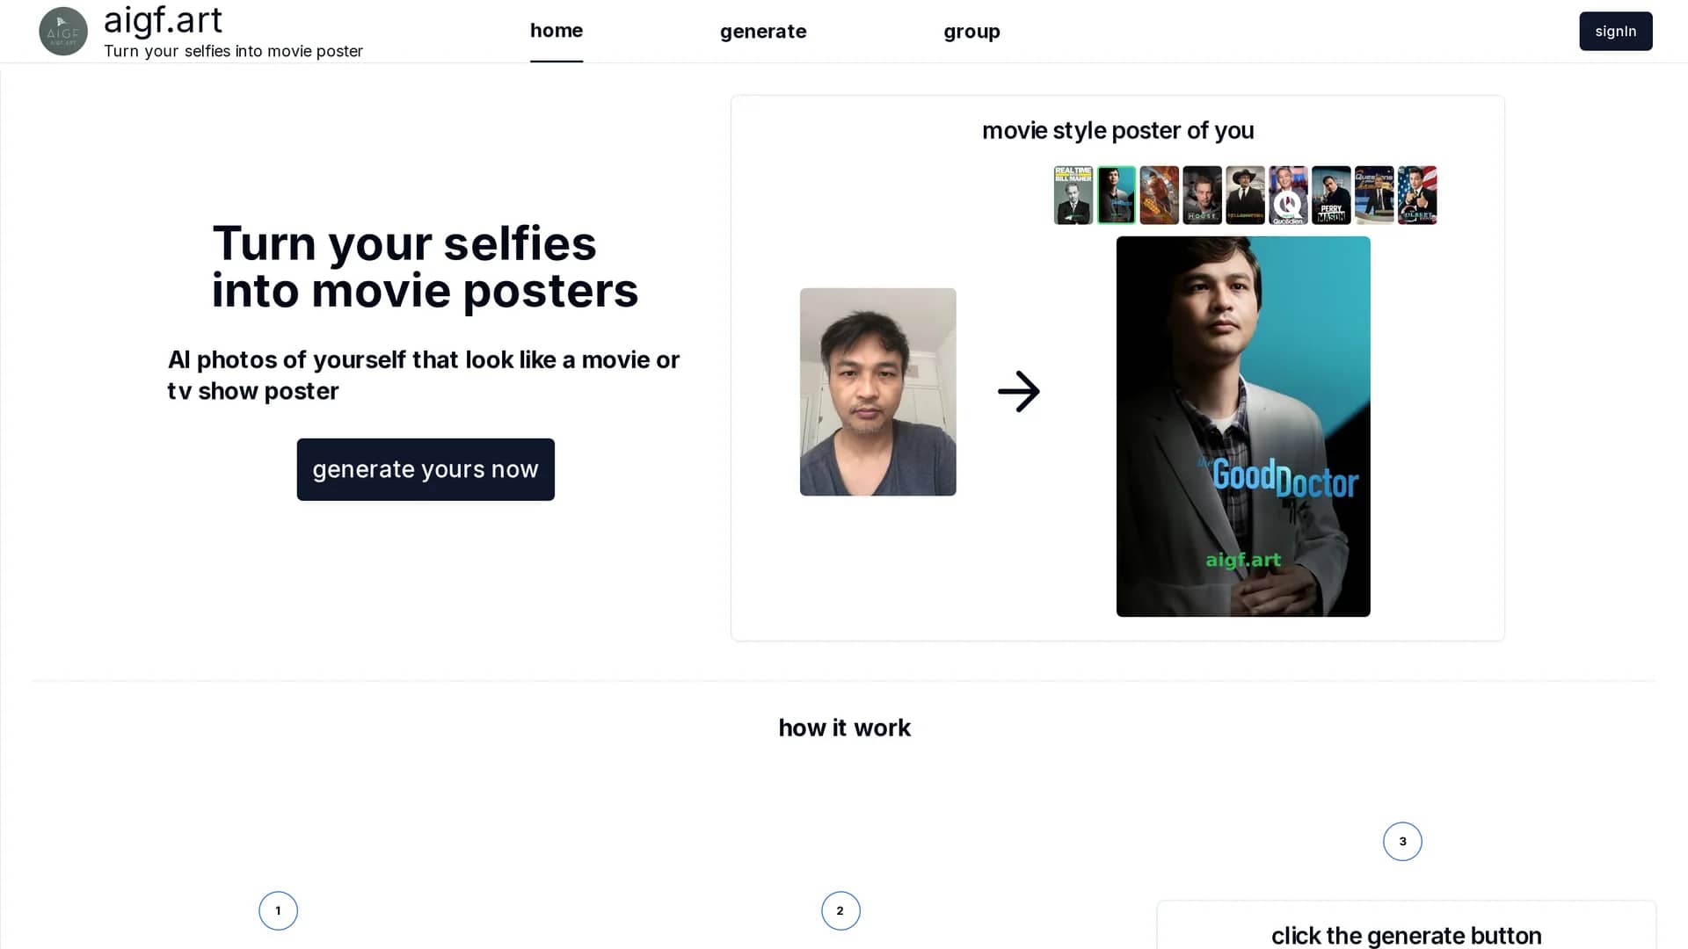Click the generate yours now button
1688x949 pixels.
(426, 469)
